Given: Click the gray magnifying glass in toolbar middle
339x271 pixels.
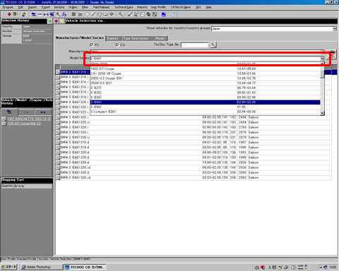Looking at the screenshot, I should pyautogui.click(x=121, y=14).
